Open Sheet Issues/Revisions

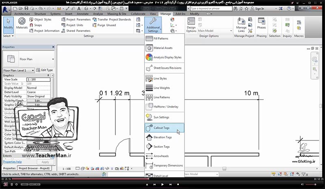[165, 68]
